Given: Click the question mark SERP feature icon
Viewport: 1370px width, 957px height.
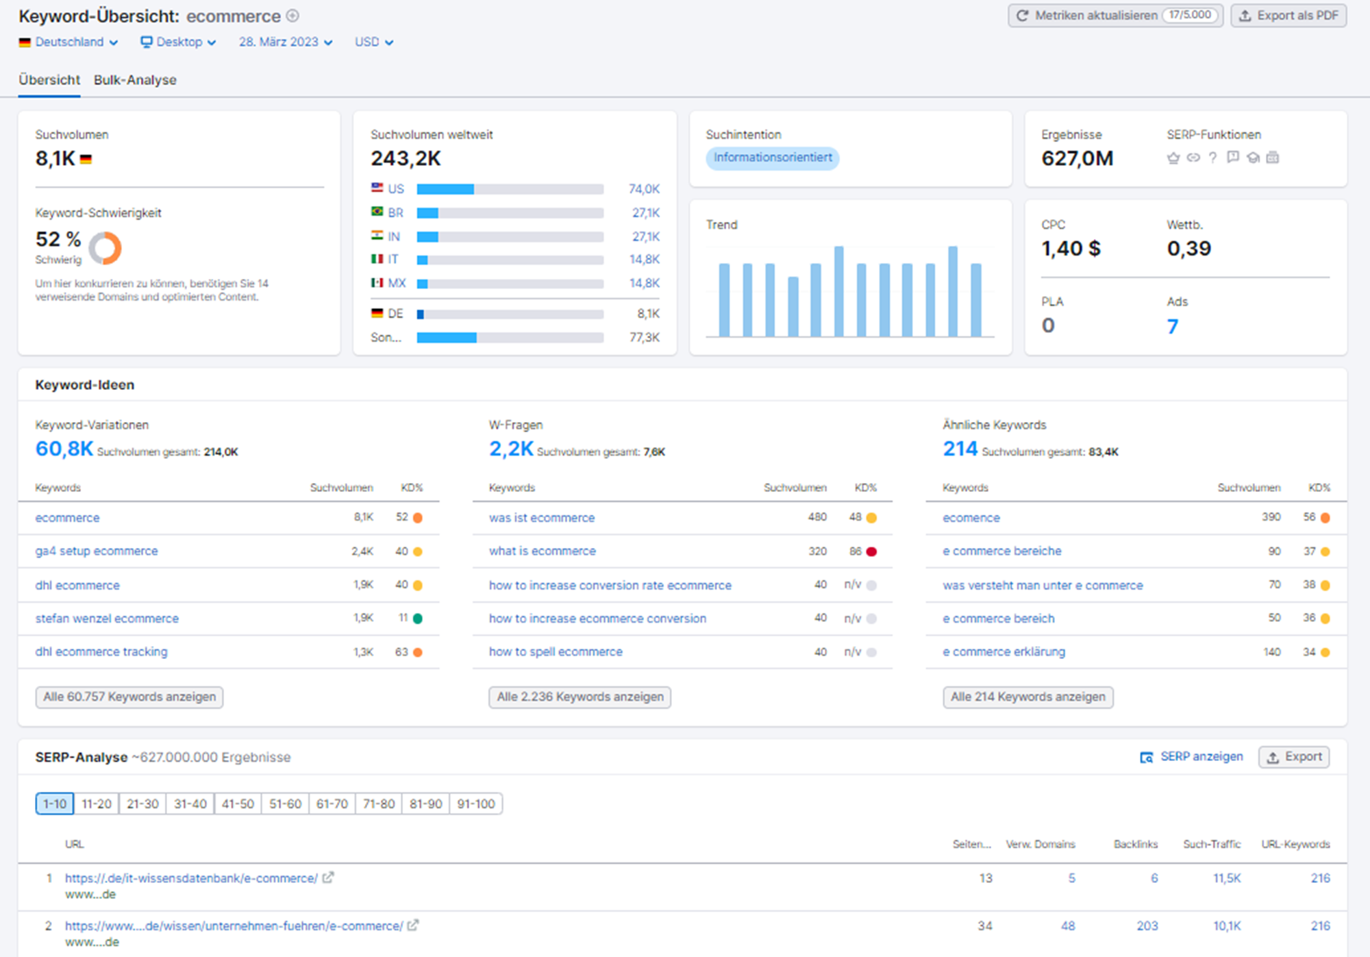Looking at the screenshot, I should [1213, 158].
